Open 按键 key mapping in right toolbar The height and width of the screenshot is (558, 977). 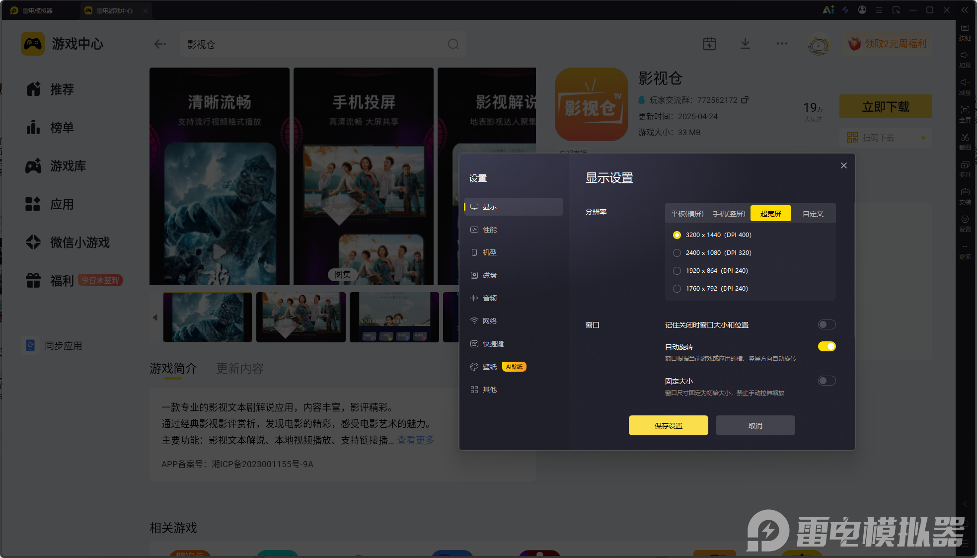pos(965,32)
